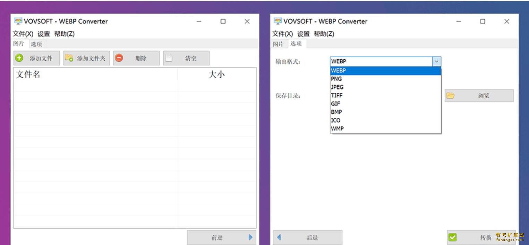The height and width of the screenshot is (245, 529).
Task: Click 转换 button in right window
Action: tap(481, 238)
